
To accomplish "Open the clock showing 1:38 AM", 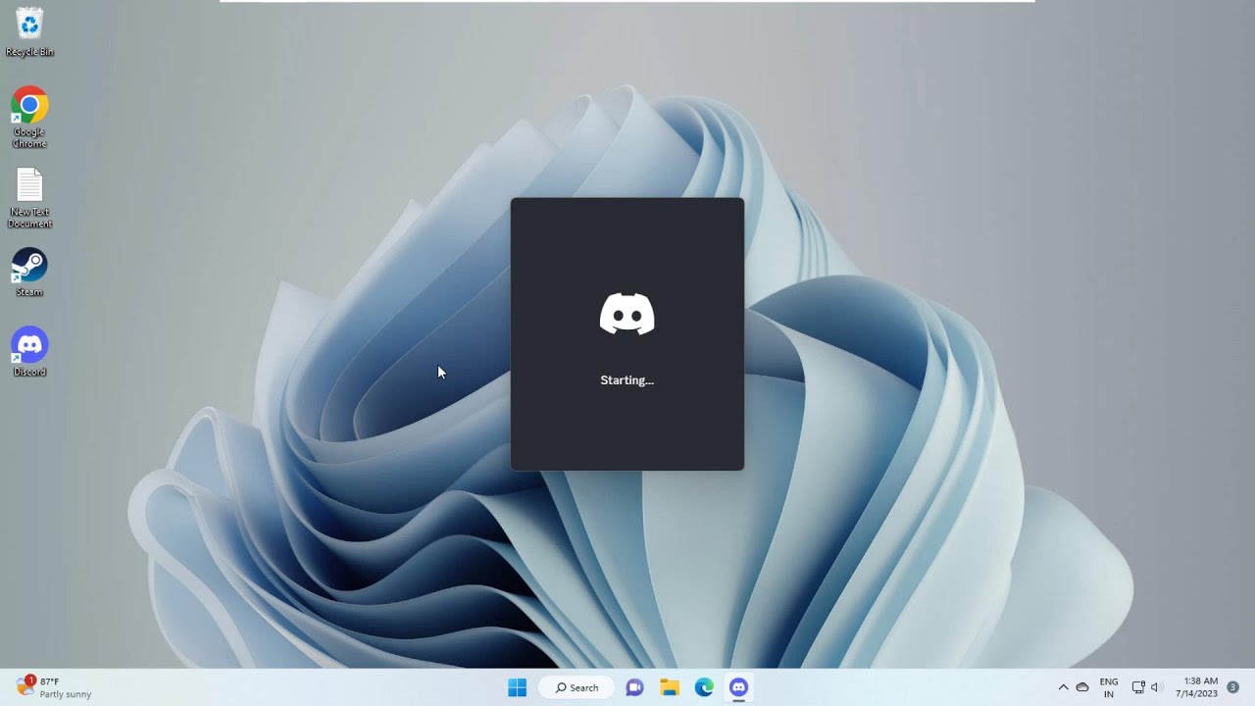I will 1196,687.
